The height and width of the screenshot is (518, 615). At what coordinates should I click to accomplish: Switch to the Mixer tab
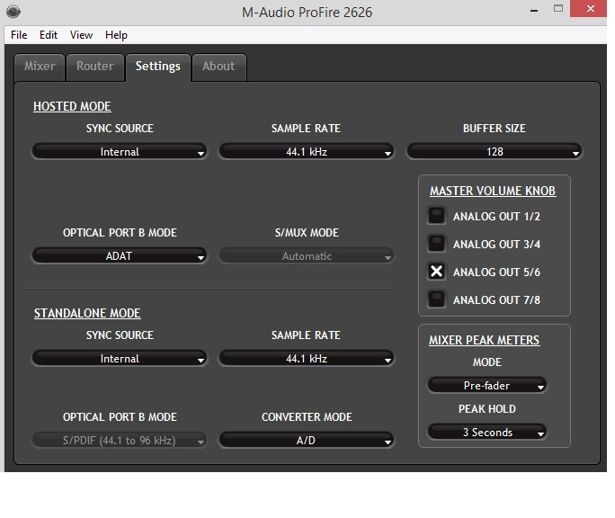click(x=40, y=67)
